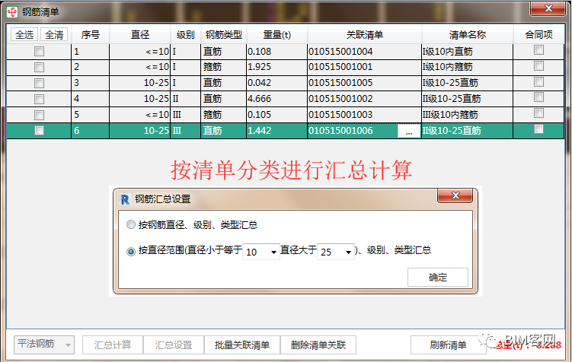Click the 删除清单关联 button
Screen dimensions: 572x362
click(x=318, y=345)
